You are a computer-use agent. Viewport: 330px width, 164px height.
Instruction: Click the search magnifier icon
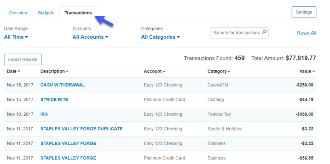tap(264, 32)
